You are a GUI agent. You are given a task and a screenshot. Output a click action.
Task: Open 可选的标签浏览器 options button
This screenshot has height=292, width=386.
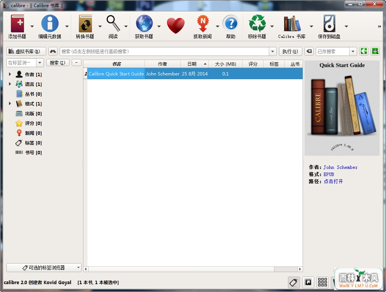click(x=44, y=267)
